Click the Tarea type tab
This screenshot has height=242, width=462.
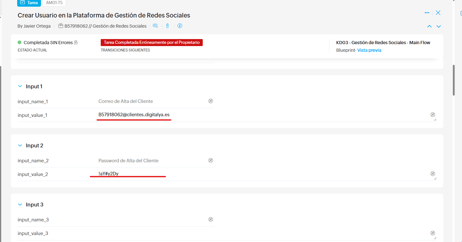29,3
